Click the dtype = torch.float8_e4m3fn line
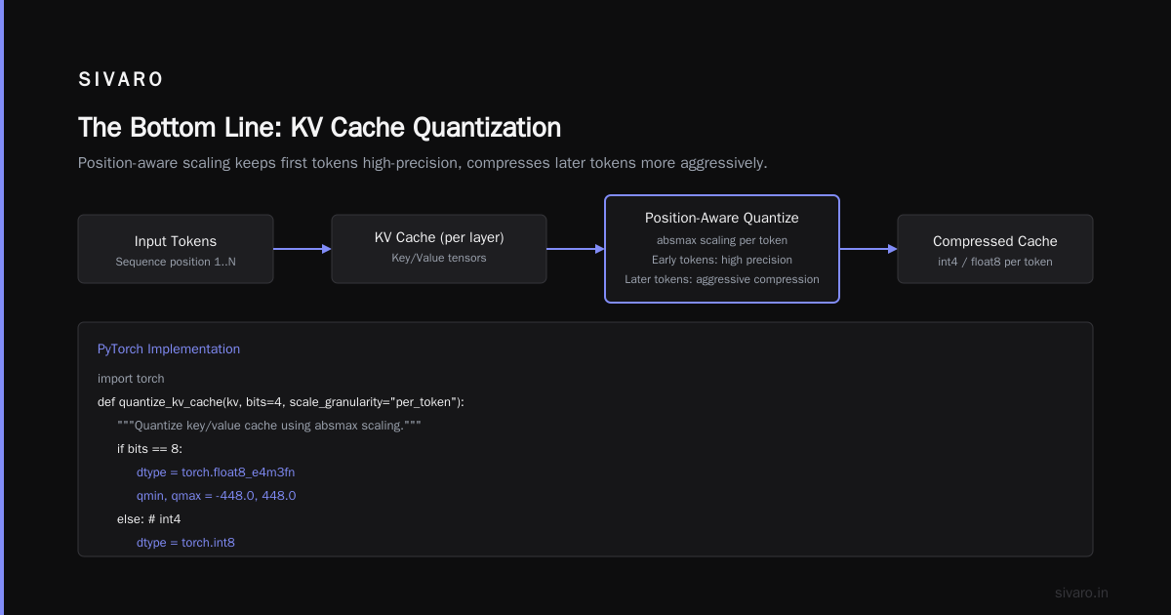This screenshot has height=615, width=1171. 216,471
